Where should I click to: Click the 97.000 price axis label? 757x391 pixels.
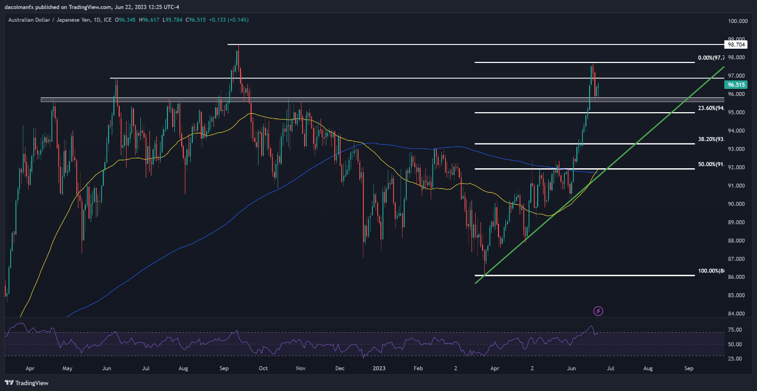click(x=737, y=76)
